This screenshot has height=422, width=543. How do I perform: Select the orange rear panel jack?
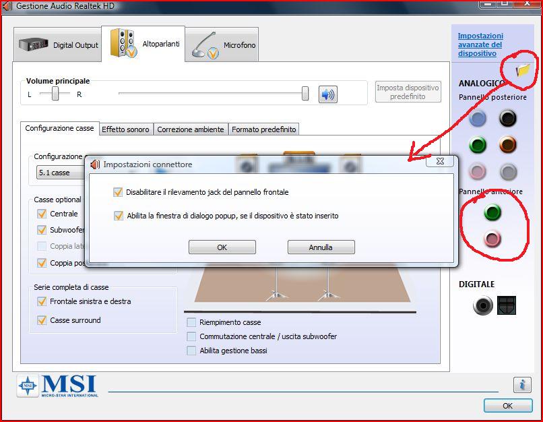(x=507, y=145)
